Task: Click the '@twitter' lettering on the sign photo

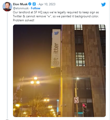Action: (x=56, y=54)
